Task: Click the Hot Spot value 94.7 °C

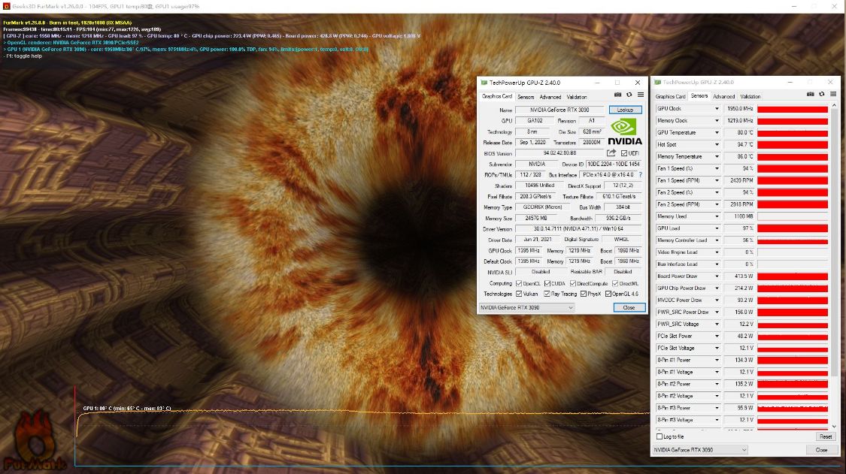Action: pyautogui.click(x=738, y=144)
